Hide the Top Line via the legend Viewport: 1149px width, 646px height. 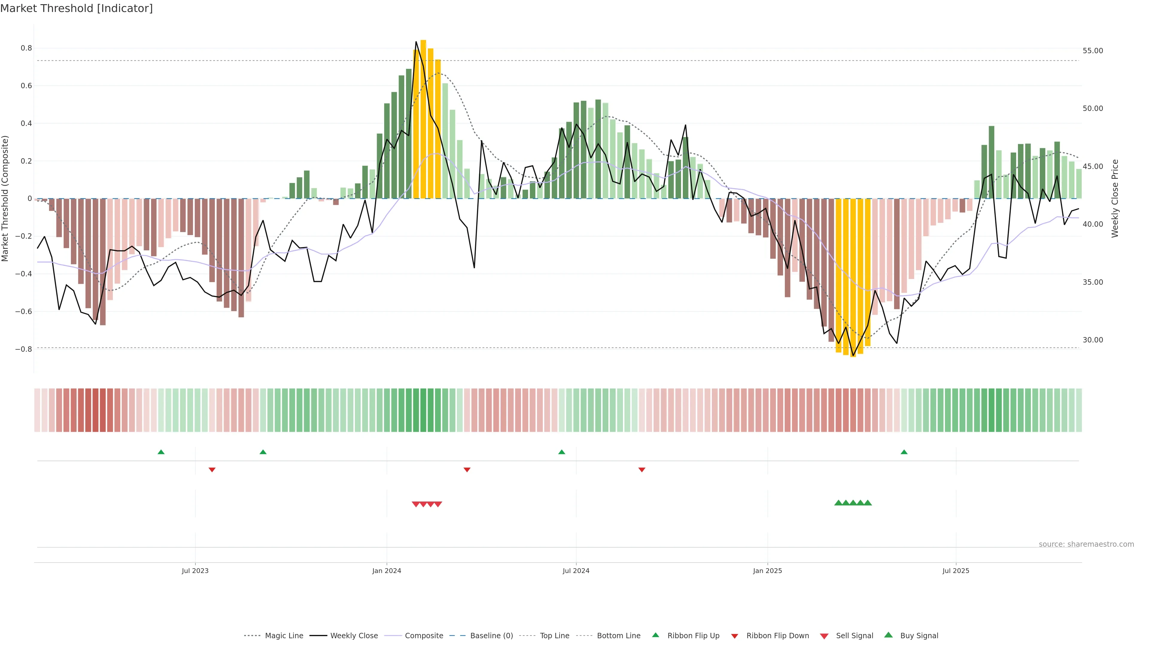click(554, 636)
